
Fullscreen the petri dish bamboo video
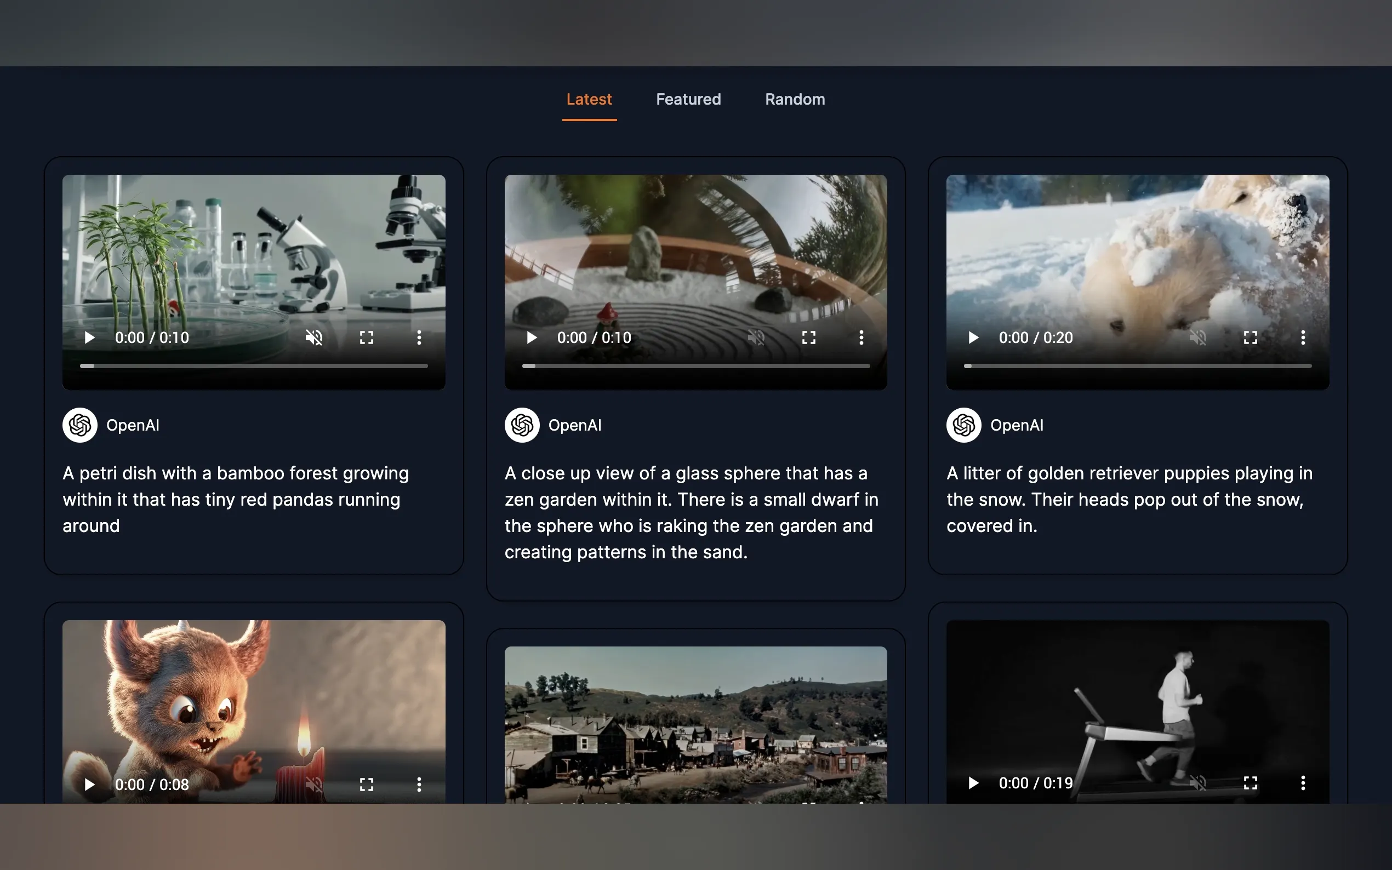coord(367,338)
